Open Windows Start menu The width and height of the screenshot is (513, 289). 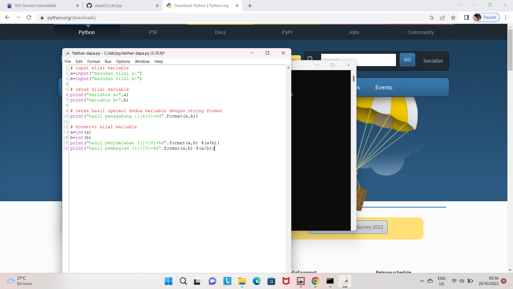(168, 281)
